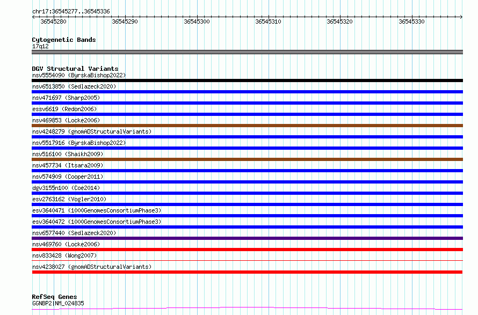This screenshot has width=478, height=315.
Task: Click the blue bar under esv2763162
Action: [247, 204]
